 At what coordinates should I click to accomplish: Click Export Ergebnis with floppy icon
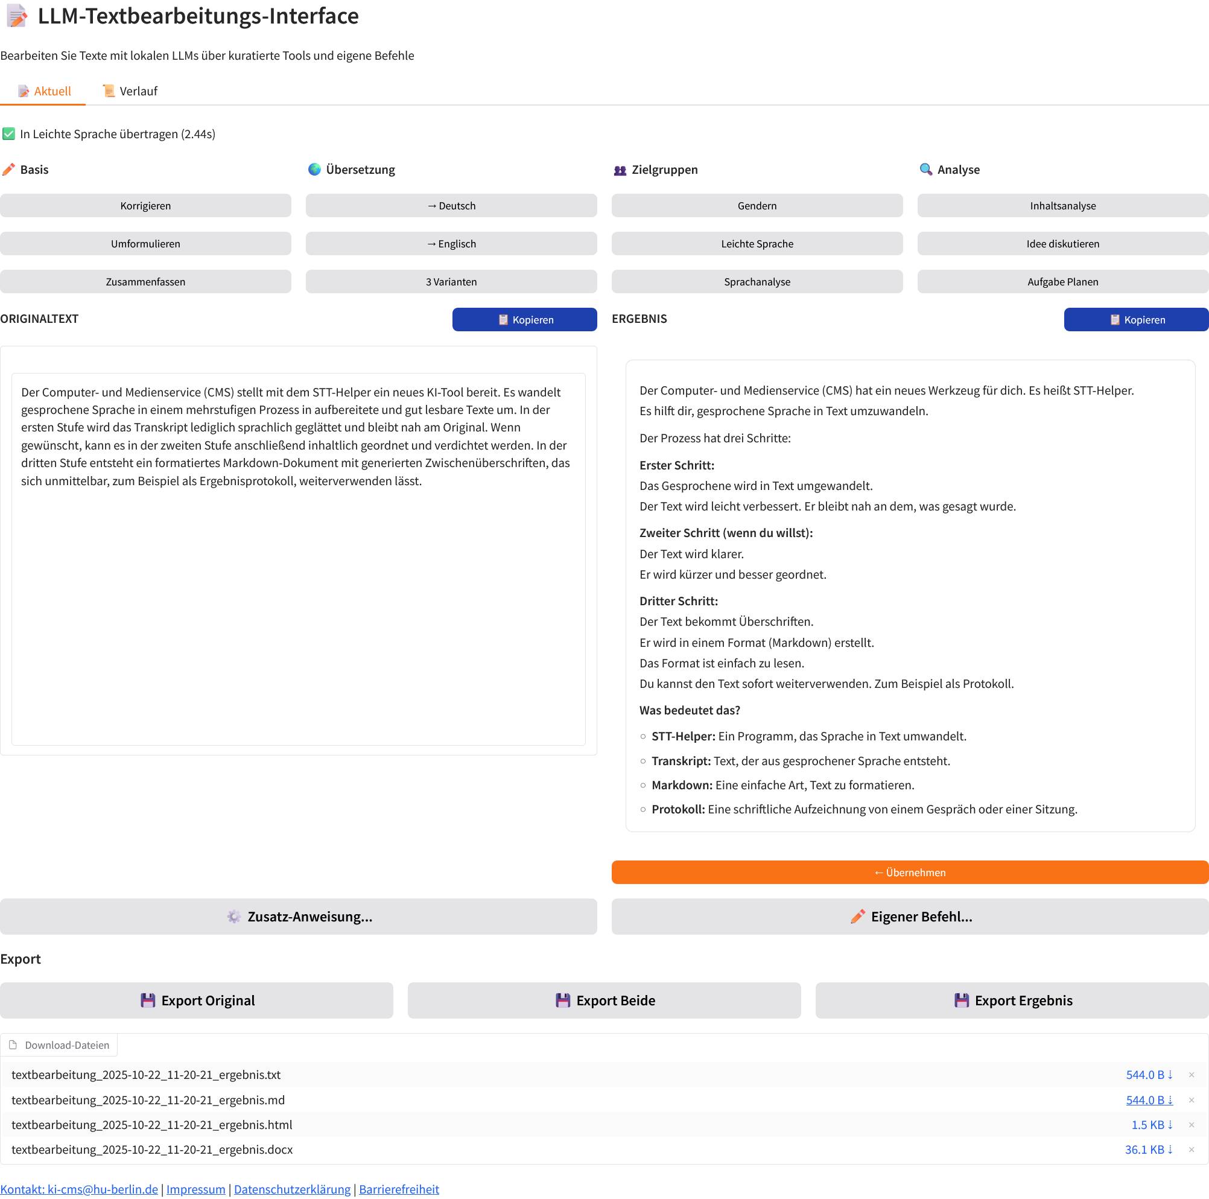(x=1011, y=1000)
